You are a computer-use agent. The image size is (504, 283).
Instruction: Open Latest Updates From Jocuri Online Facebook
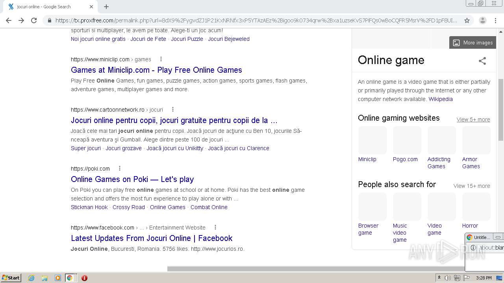click(x=152, y=238)
